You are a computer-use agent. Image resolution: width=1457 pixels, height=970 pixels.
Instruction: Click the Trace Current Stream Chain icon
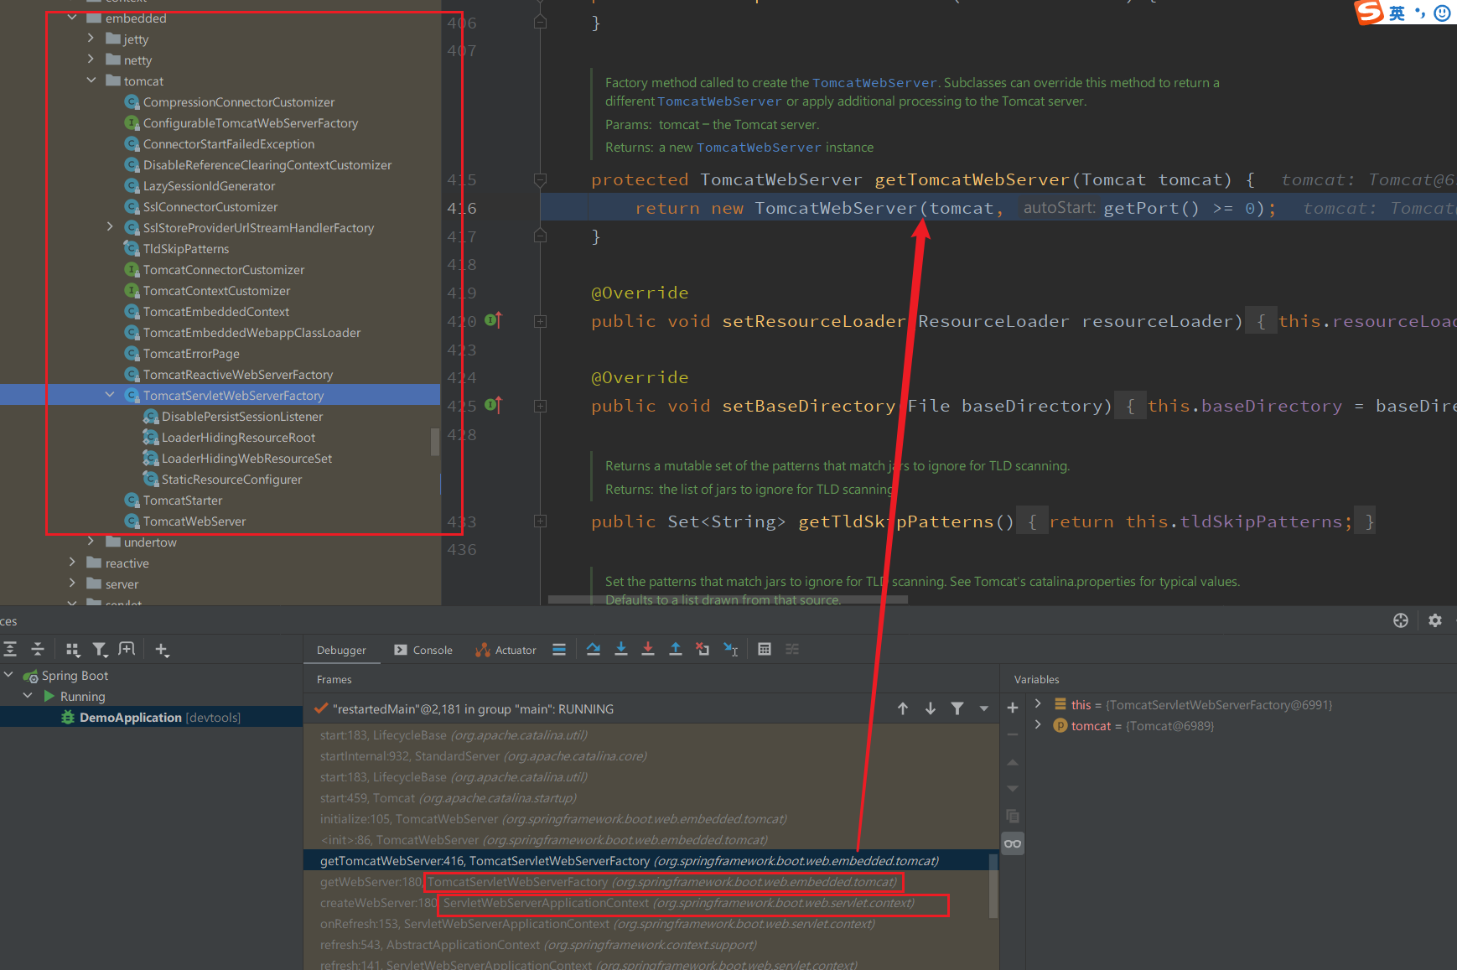(x=792, y=649)
